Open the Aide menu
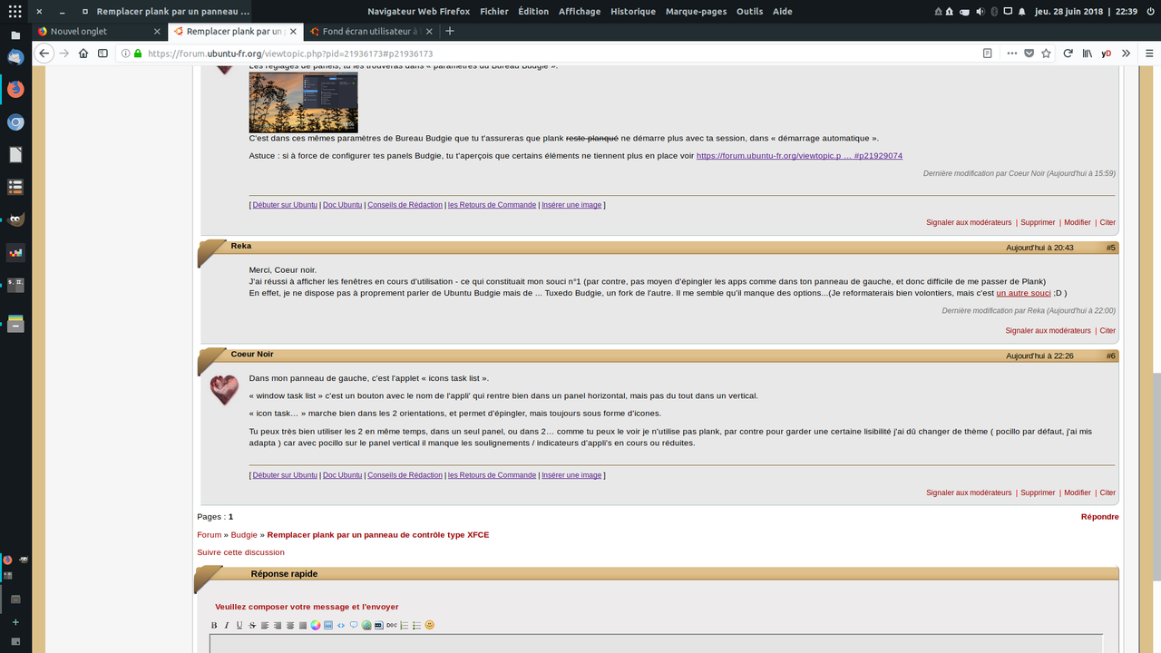The height and width of the screenshot is (653, 1161). pos(782,12)
